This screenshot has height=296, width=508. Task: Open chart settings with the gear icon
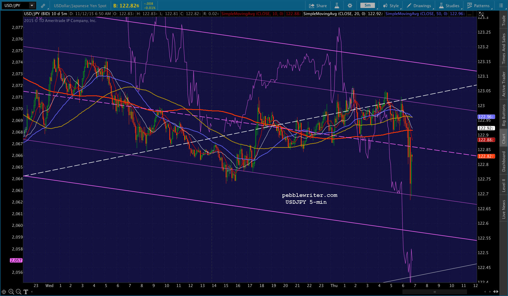click(x=350, y=6)
